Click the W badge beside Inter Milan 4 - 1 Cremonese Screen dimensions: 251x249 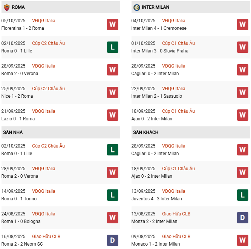tap(242, 25)
